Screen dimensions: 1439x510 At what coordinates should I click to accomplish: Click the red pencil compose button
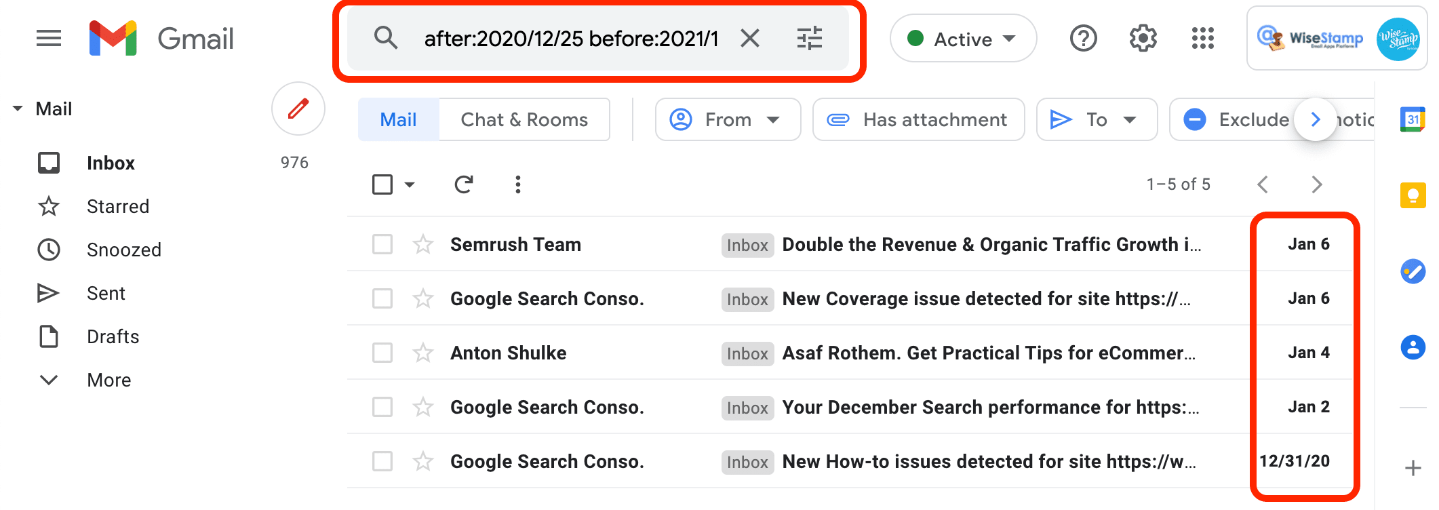[298, 109]
